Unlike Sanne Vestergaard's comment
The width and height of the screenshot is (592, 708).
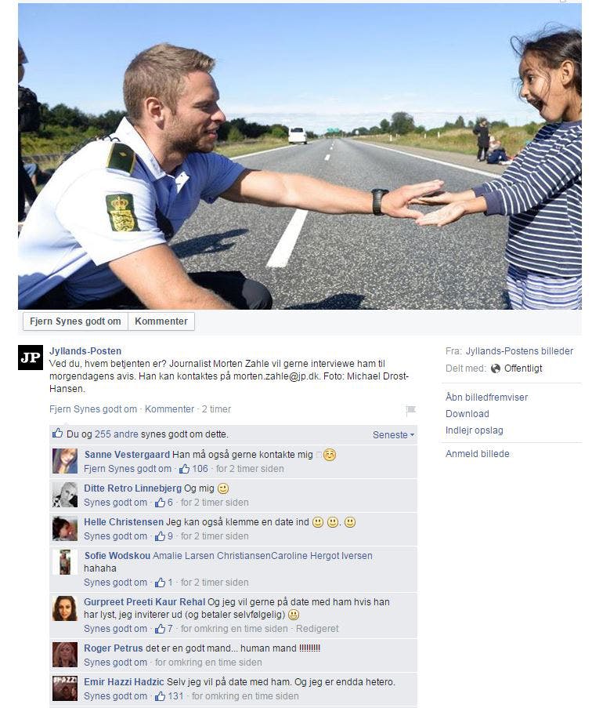coord(128,469)
